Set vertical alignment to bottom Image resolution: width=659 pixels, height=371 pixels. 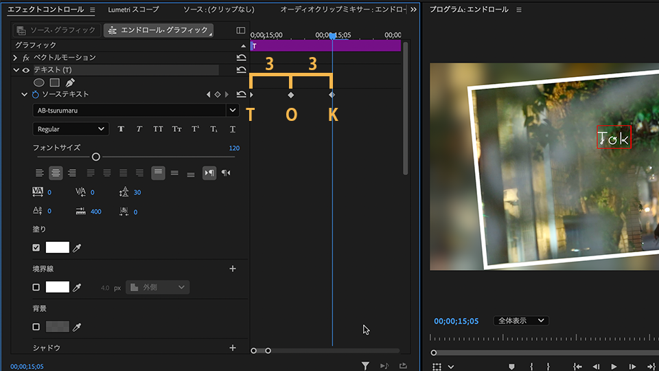coord(191,174)
